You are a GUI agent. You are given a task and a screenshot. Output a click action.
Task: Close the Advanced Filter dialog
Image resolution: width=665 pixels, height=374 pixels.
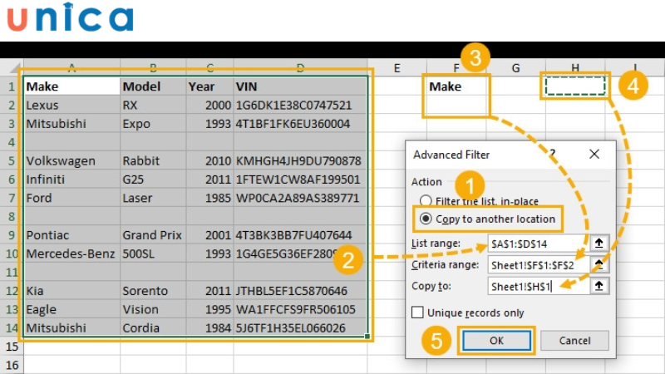click(594, 154)
